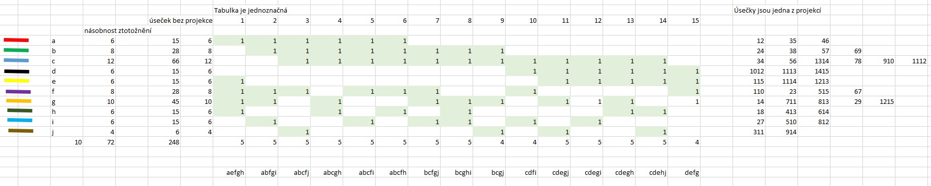Select the sum cell showing 72
931x186 pixels.
tap(99, 142)
